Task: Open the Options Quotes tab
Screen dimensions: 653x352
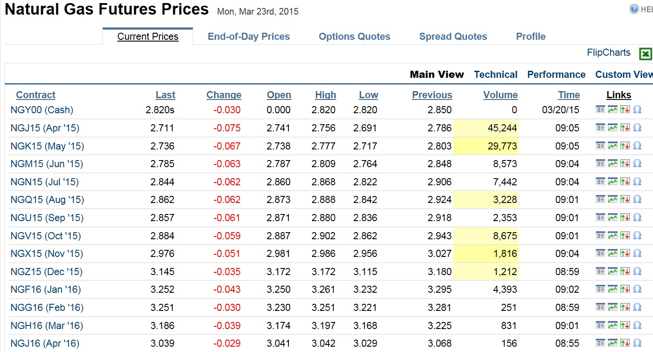Action: point(354,37)
